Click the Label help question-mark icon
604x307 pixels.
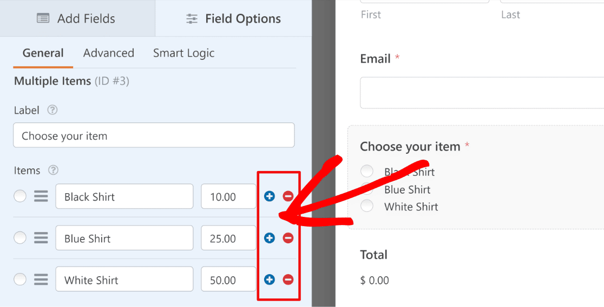(52, 110)
